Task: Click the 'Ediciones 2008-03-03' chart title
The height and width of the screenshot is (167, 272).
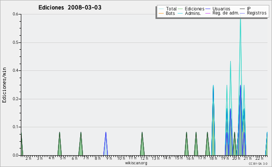Action: pos(70,7)
